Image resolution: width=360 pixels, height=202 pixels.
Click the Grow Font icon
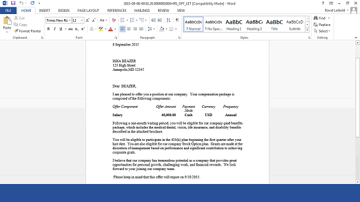[87, 20]
